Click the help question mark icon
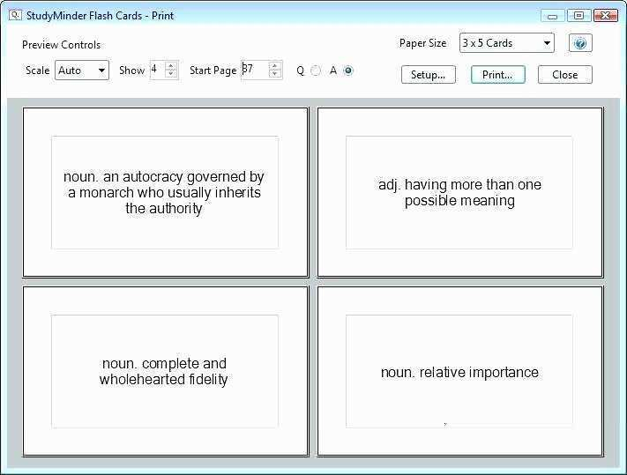The height and width of the screenshot is (475, 627). (x=579, y=43)
